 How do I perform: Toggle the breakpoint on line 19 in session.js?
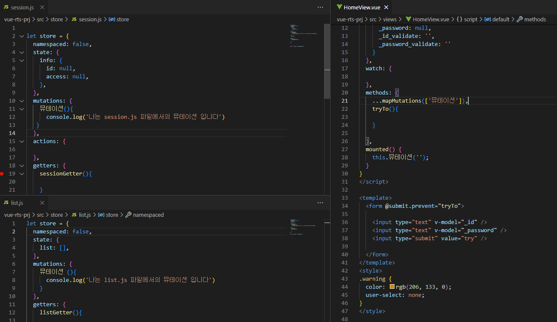tap(3, 174)
